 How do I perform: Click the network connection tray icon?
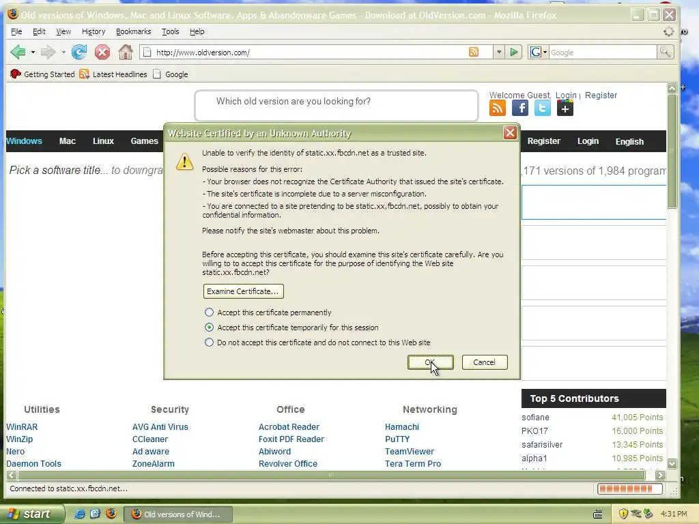point(636,514)
